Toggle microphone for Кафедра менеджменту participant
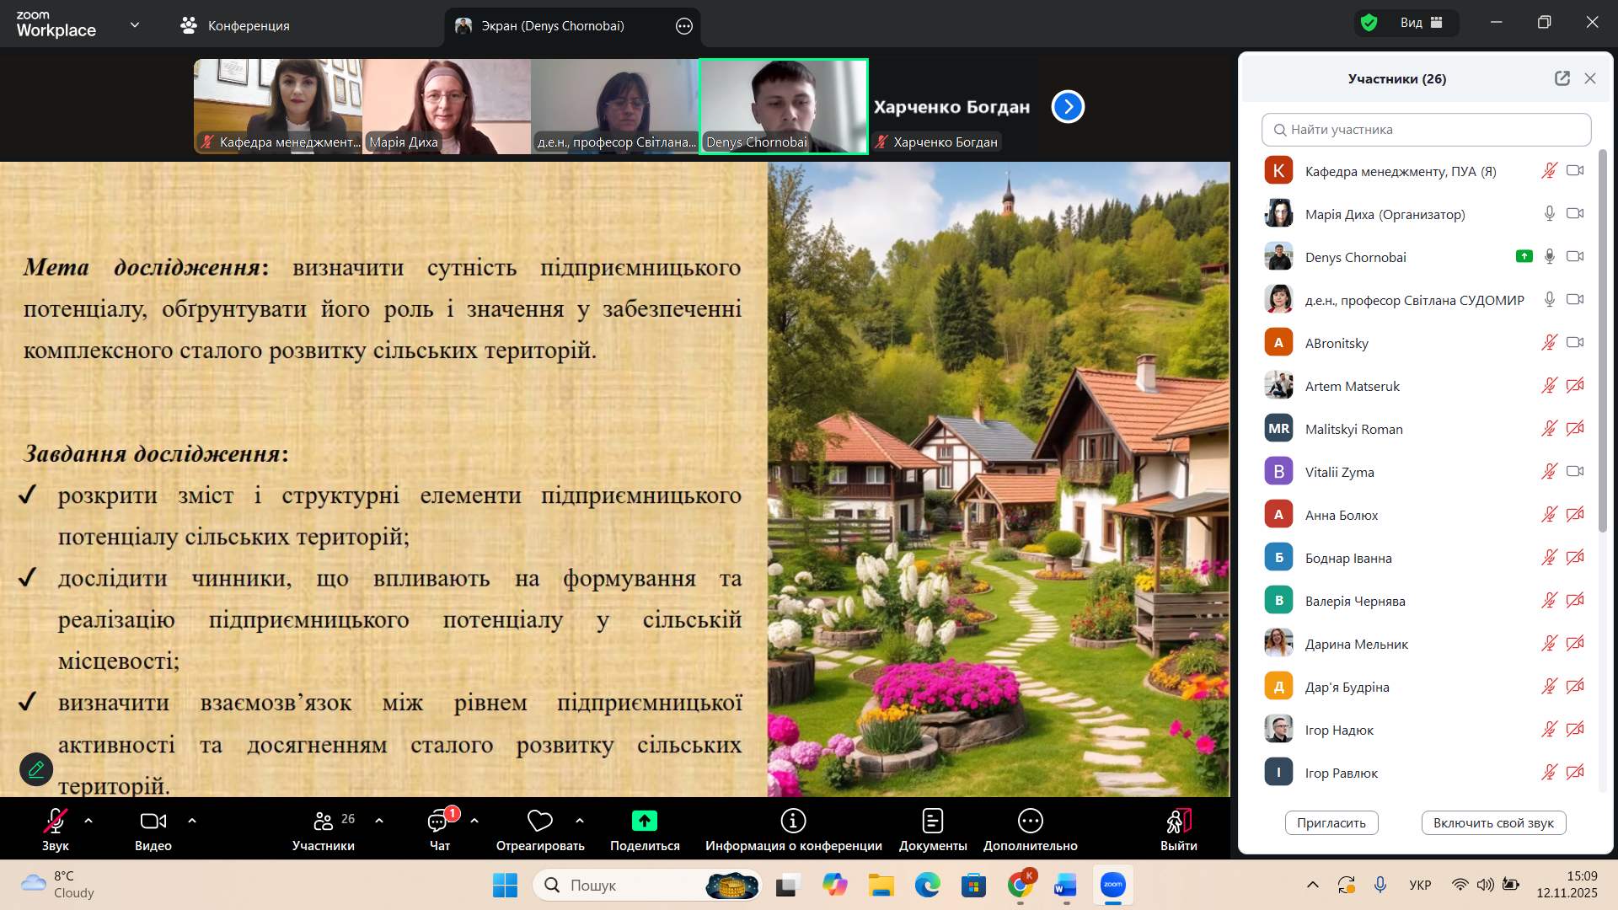Screen dimensions: 1618x910 (1549, 171)
